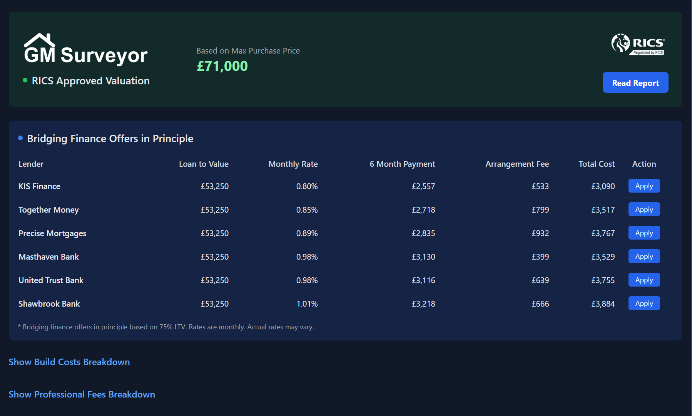The height and width of the screenshot is (416, 692).
Task: Apply for the KIS Finance offer
Action: tap(644, 186)
